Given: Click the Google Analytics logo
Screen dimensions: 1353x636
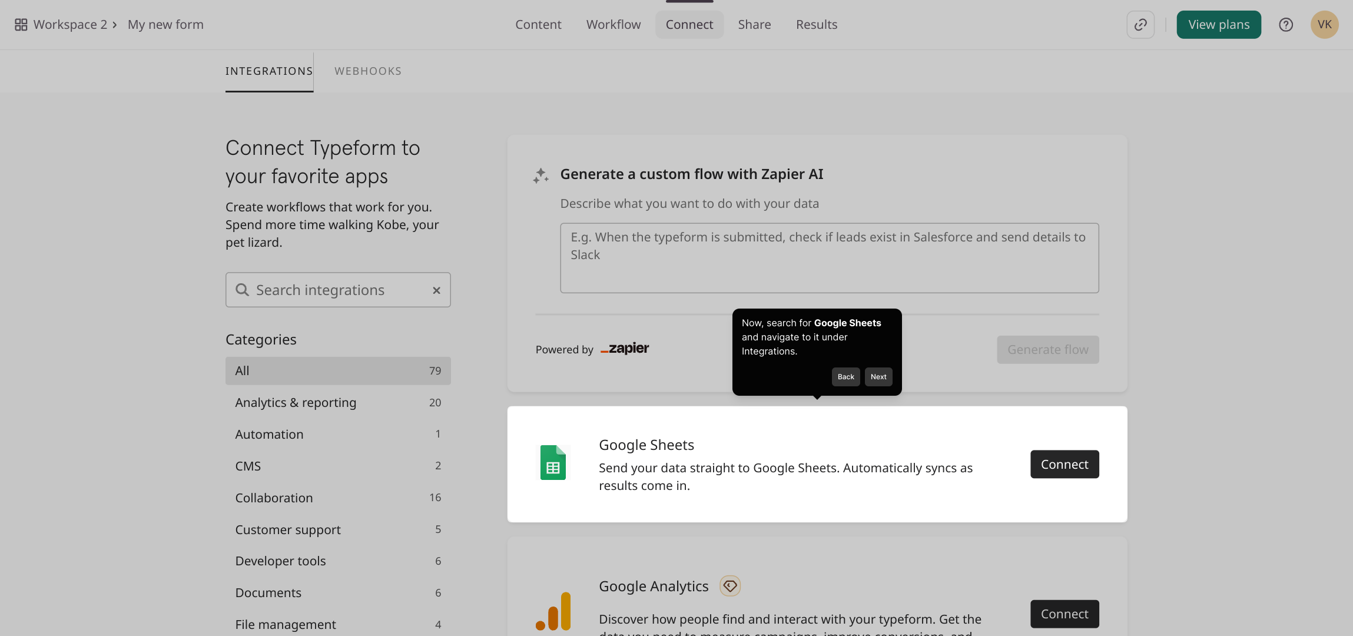Looking at the screenshot, I should pyautogui.click(x=553, y=611).
